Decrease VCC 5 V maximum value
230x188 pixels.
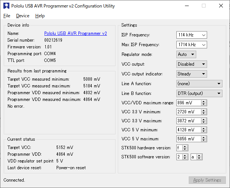click(204, 140)
